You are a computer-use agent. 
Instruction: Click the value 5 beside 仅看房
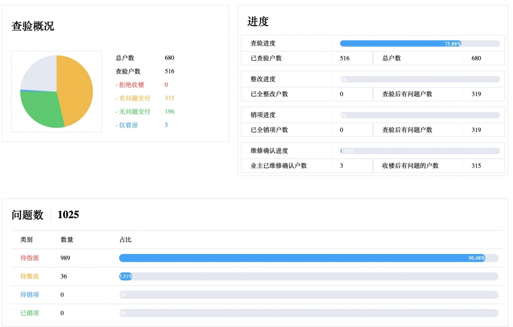166,125
